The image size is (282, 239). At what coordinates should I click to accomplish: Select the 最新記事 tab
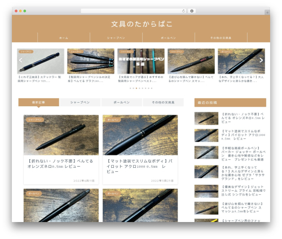point(38,102)
